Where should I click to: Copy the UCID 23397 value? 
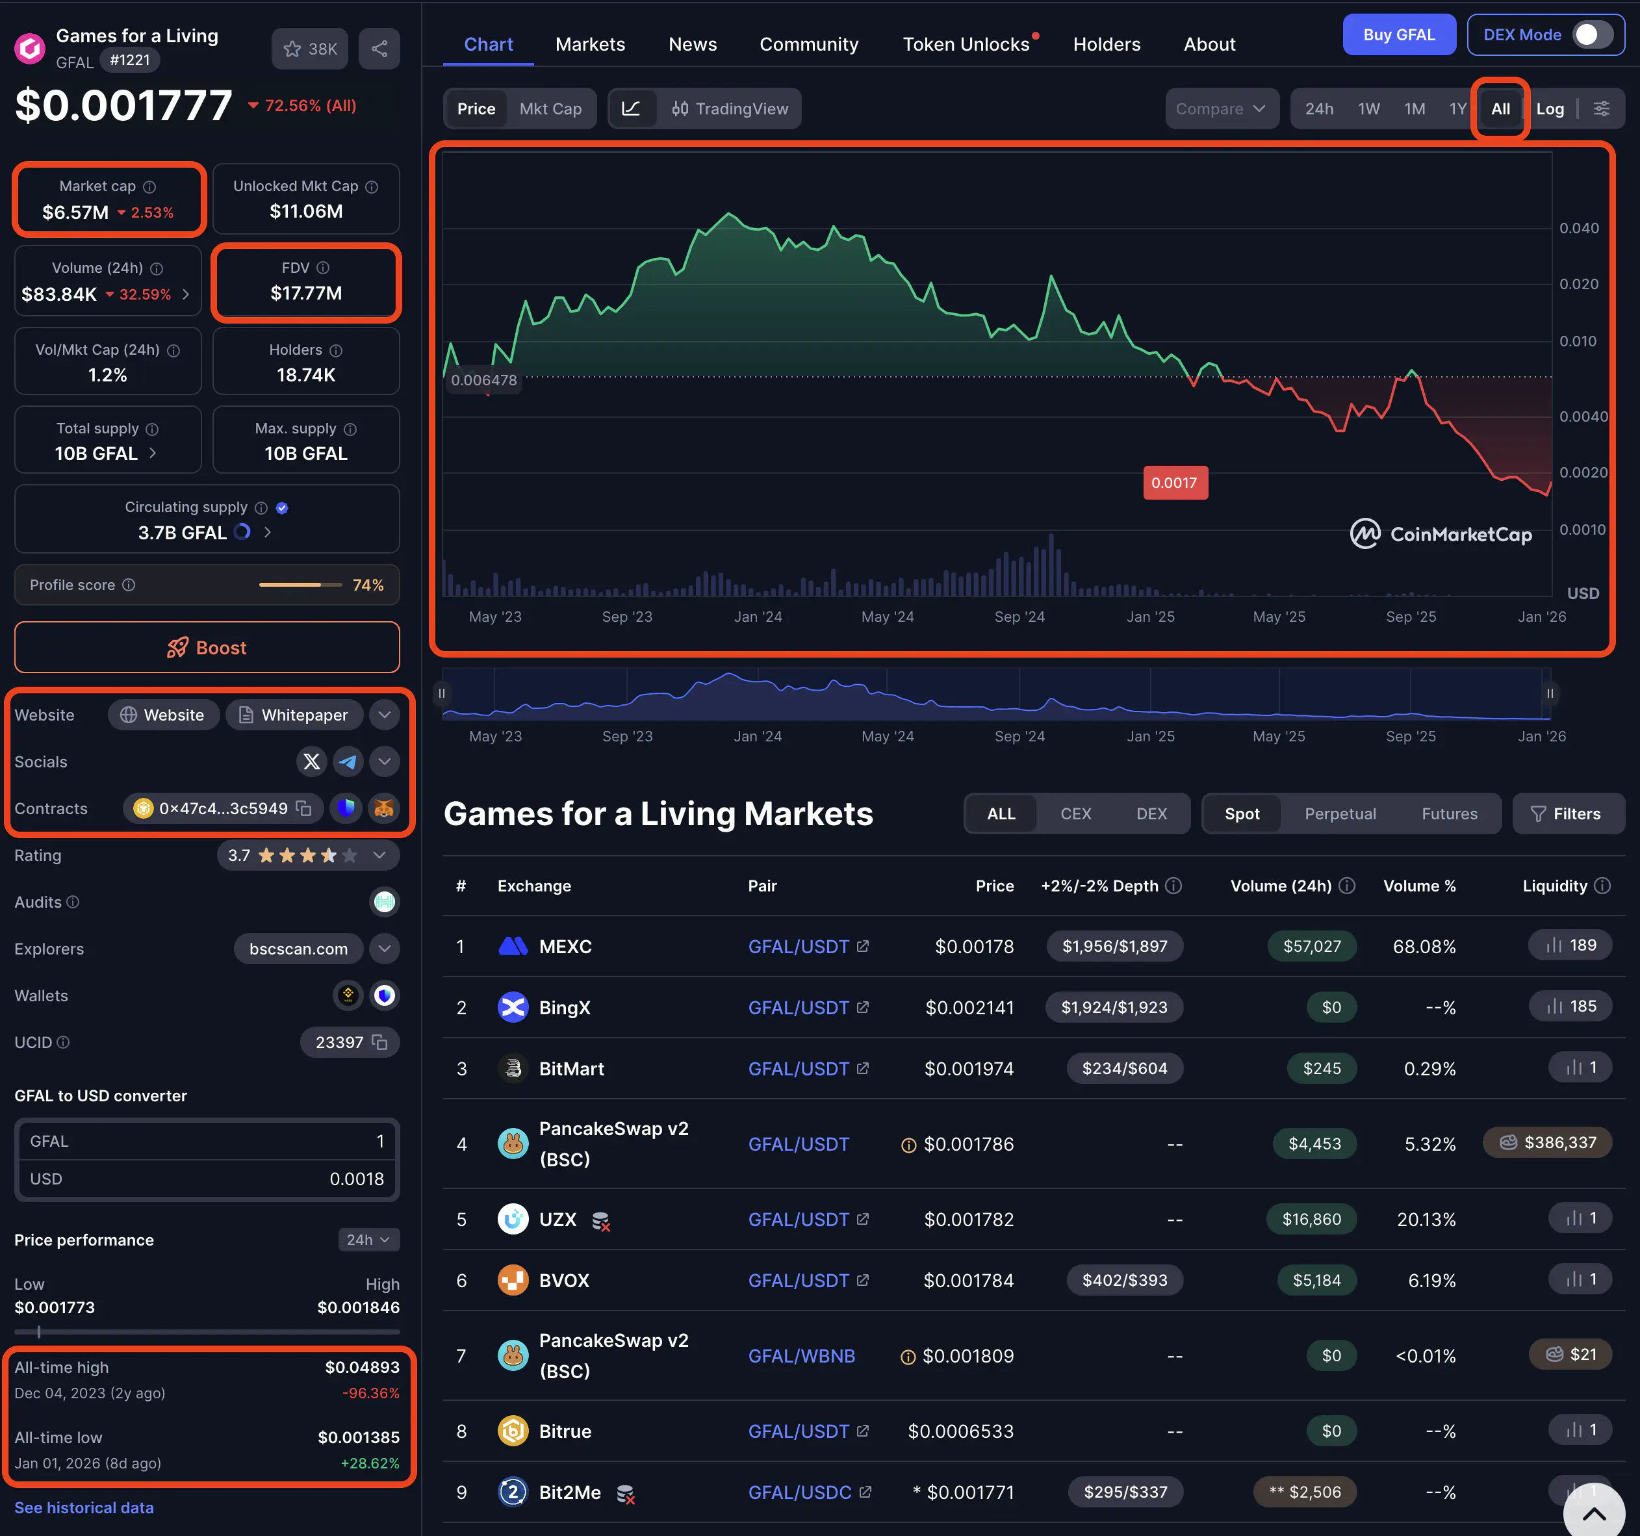pyautogui.click(x=379, y=1042)
